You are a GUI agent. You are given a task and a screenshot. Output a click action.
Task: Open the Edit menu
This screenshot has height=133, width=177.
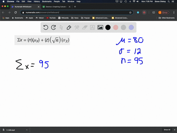point(23,1)
